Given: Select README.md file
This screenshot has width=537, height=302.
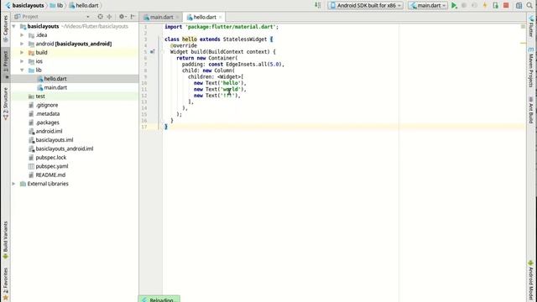Looking at the screenshot, I should [50, 175].
